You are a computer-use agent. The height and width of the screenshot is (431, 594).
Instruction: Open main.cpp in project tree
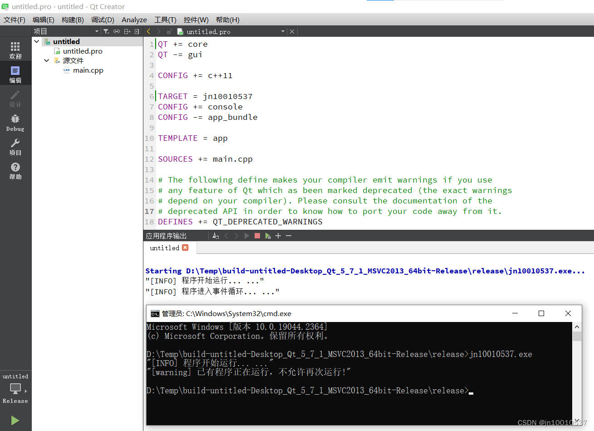[88, 70]
